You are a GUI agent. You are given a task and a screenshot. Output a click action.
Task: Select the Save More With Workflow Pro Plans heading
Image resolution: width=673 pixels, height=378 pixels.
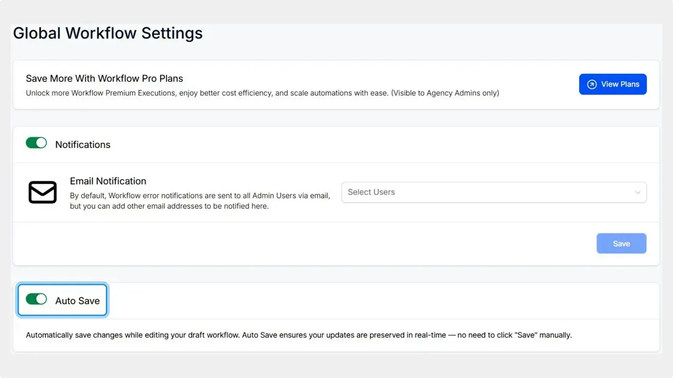[x=104, y=78]
